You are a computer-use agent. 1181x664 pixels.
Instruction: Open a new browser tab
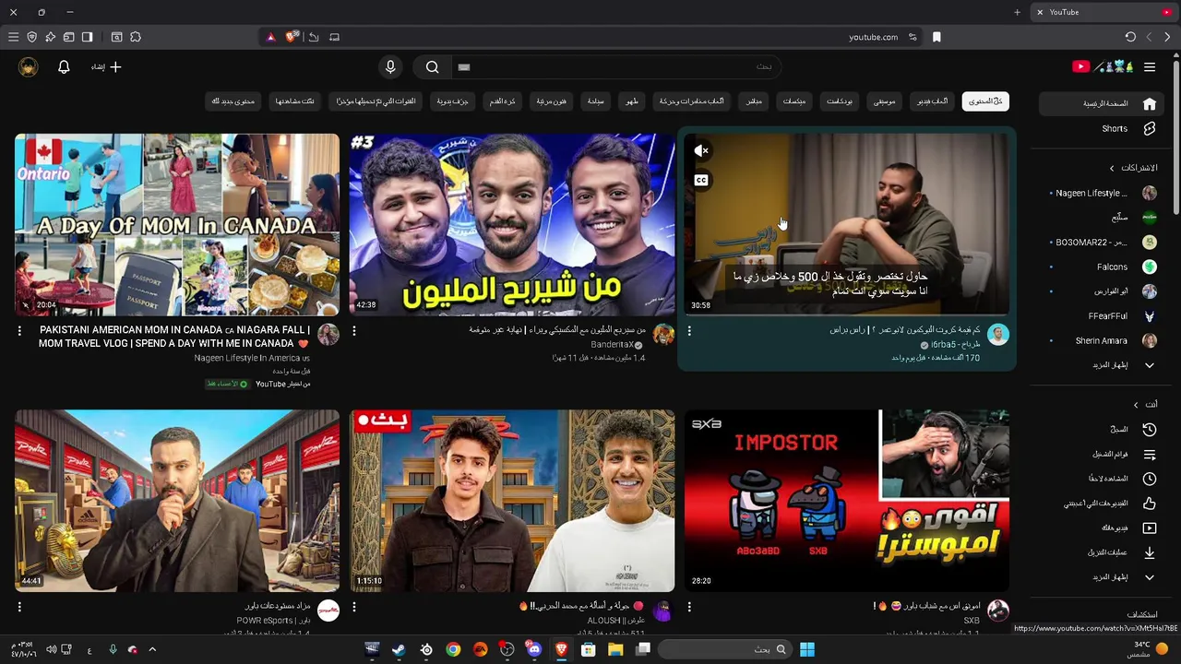[1017, 12]
